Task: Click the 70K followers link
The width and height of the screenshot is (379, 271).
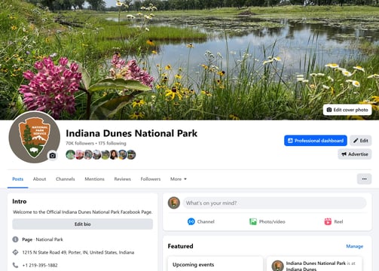Action: (x=80, y=143)
